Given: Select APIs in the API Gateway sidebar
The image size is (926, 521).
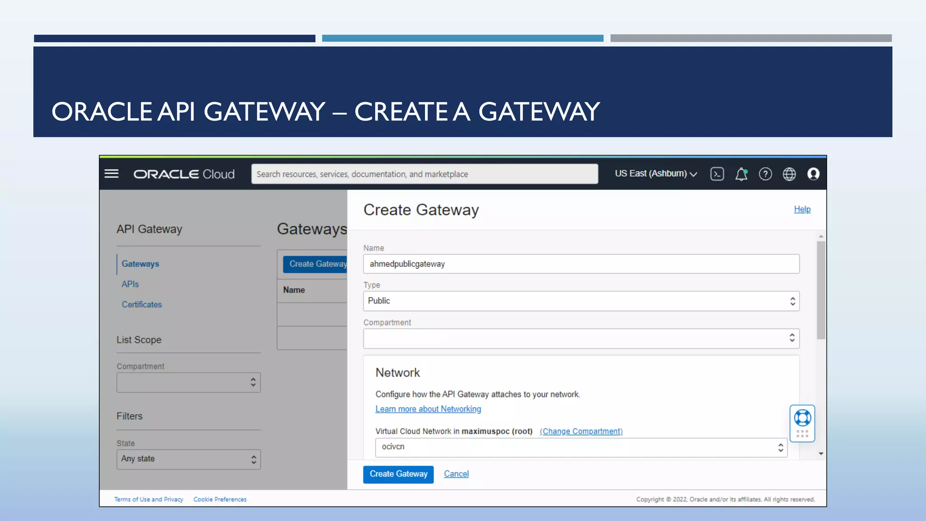Looking at the screenshot, I should point(130,284).
